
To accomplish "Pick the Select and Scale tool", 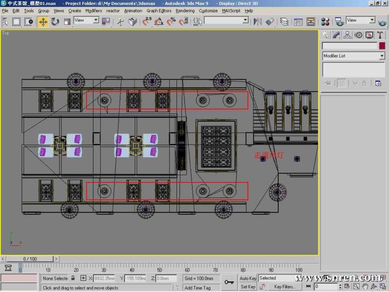I will point(67,22).
